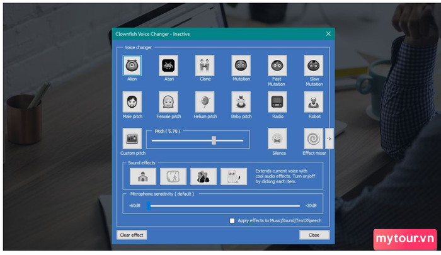
Task: Activate the Clone voice effect
Action: [205, 65]
